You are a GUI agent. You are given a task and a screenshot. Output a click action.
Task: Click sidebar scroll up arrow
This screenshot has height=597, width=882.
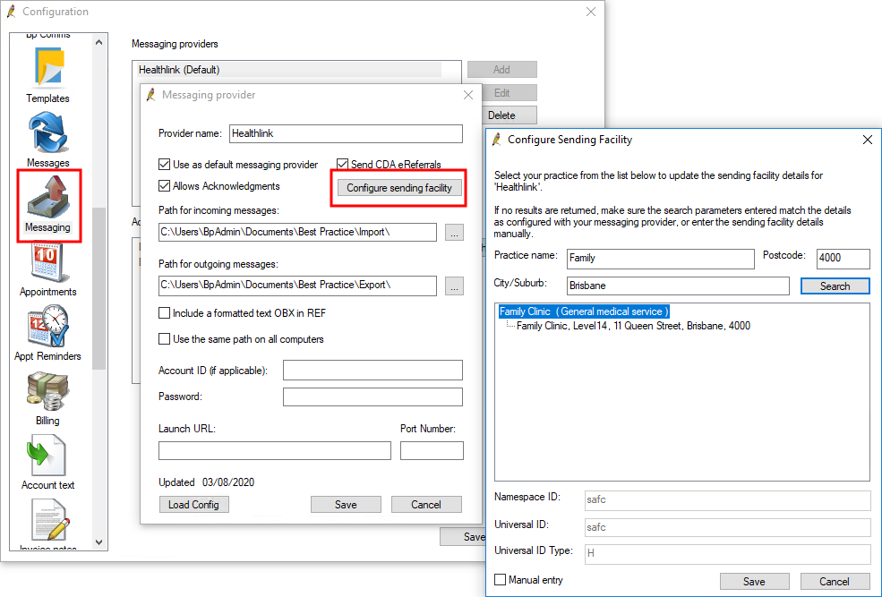[99, 42]
